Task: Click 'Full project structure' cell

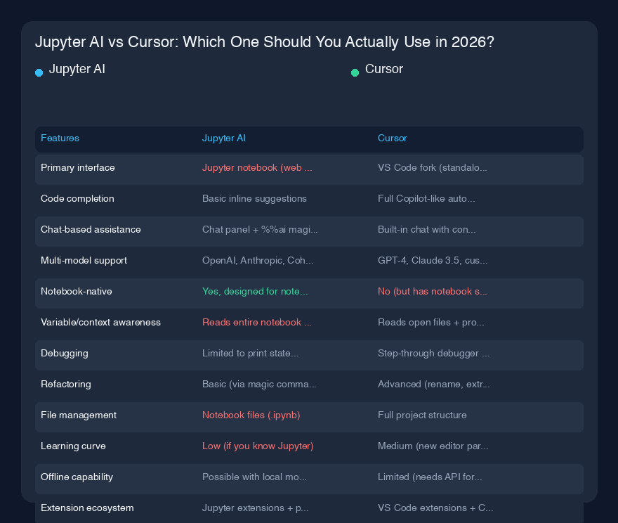Action: coord(422,415)
